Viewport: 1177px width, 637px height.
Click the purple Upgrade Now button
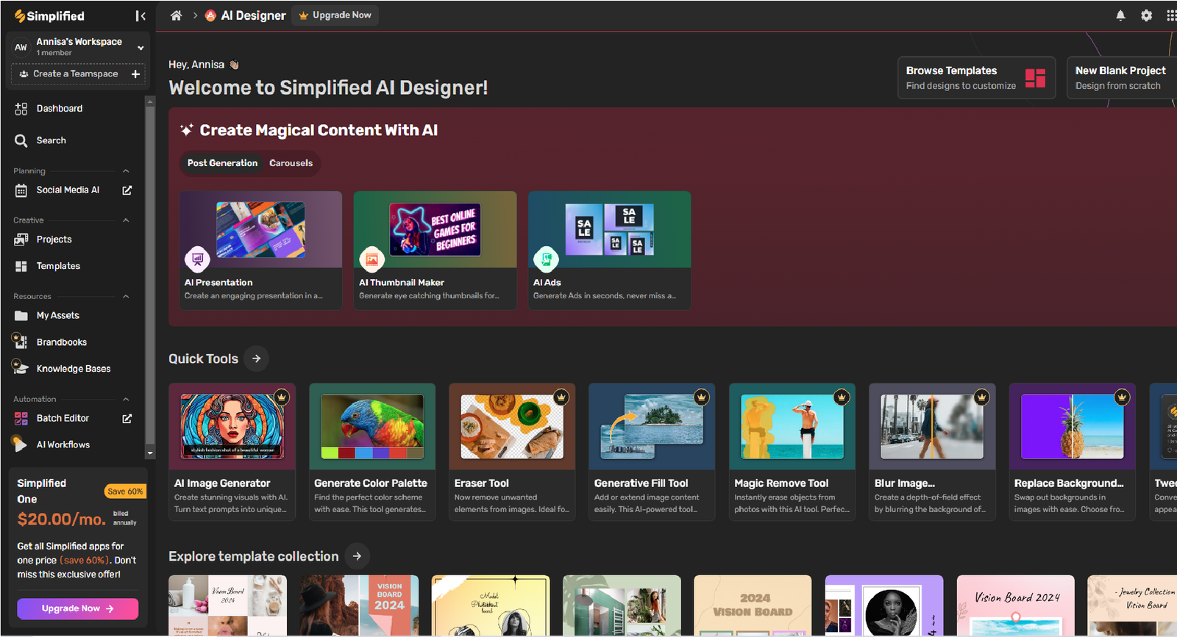(x=77, y=608)
